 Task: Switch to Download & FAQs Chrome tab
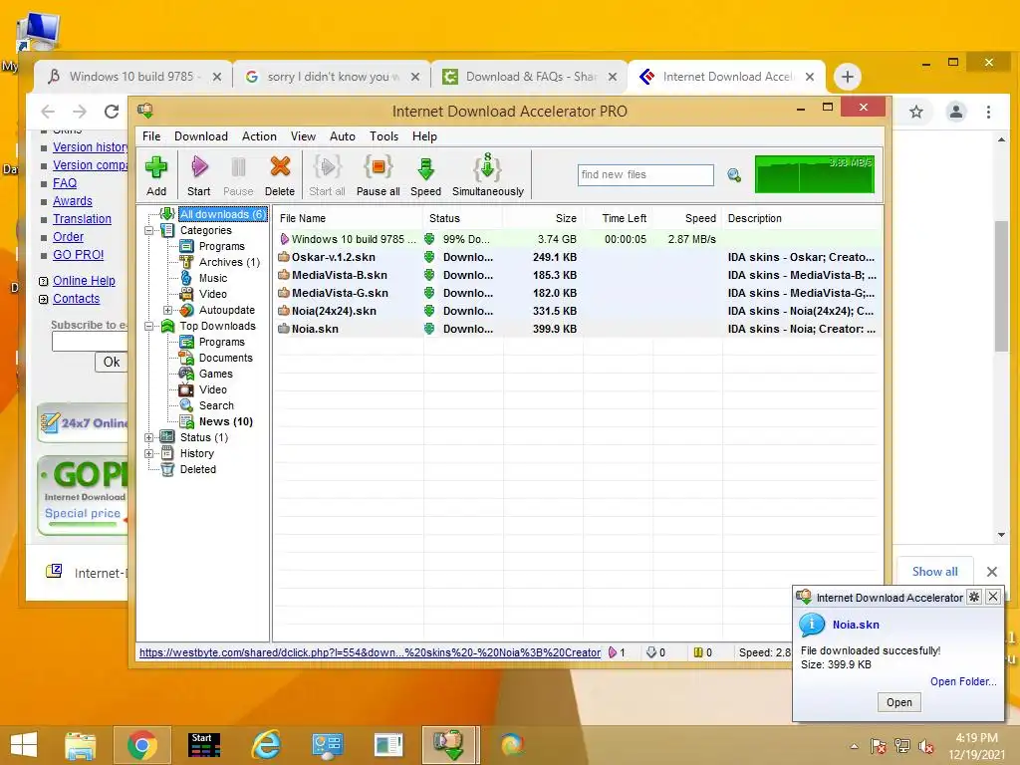(x=528, y=77)
